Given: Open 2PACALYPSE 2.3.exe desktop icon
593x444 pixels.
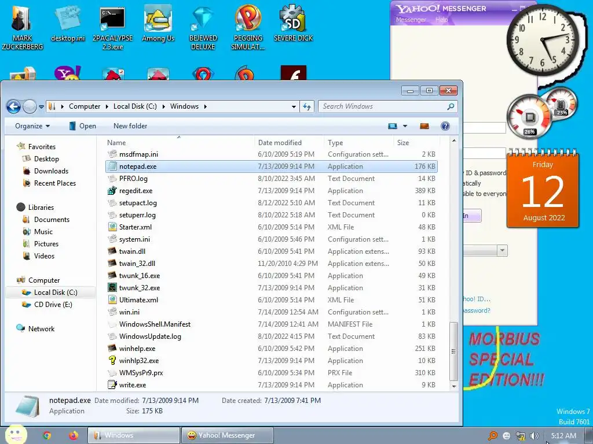Looking at the screenshot, I should [x=112, y=28].
